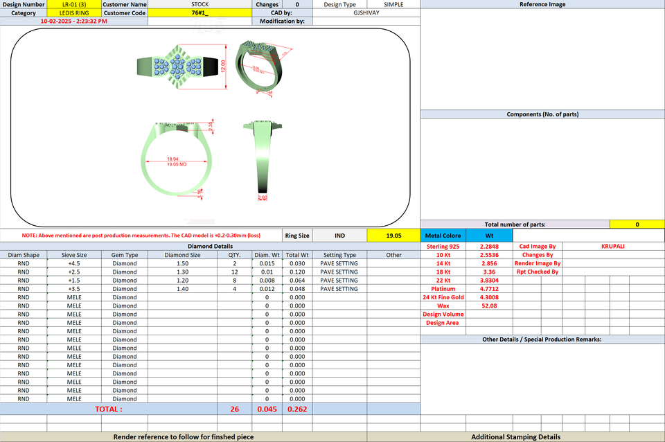Screen dimensions: 665x442
Task: Select the total diamond weight 0.045
Action: coord(267,409)
